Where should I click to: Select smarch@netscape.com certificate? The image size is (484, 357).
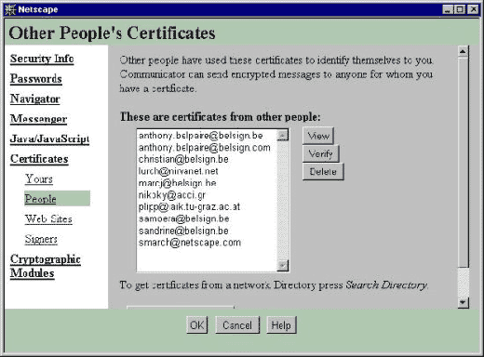point(207,243)
